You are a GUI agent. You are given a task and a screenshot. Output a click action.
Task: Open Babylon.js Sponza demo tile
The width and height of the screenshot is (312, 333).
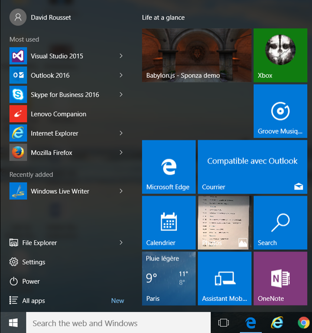197,55
